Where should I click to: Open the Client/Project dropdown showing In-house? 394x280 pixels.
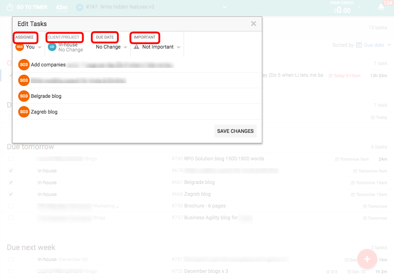[66, 47]
